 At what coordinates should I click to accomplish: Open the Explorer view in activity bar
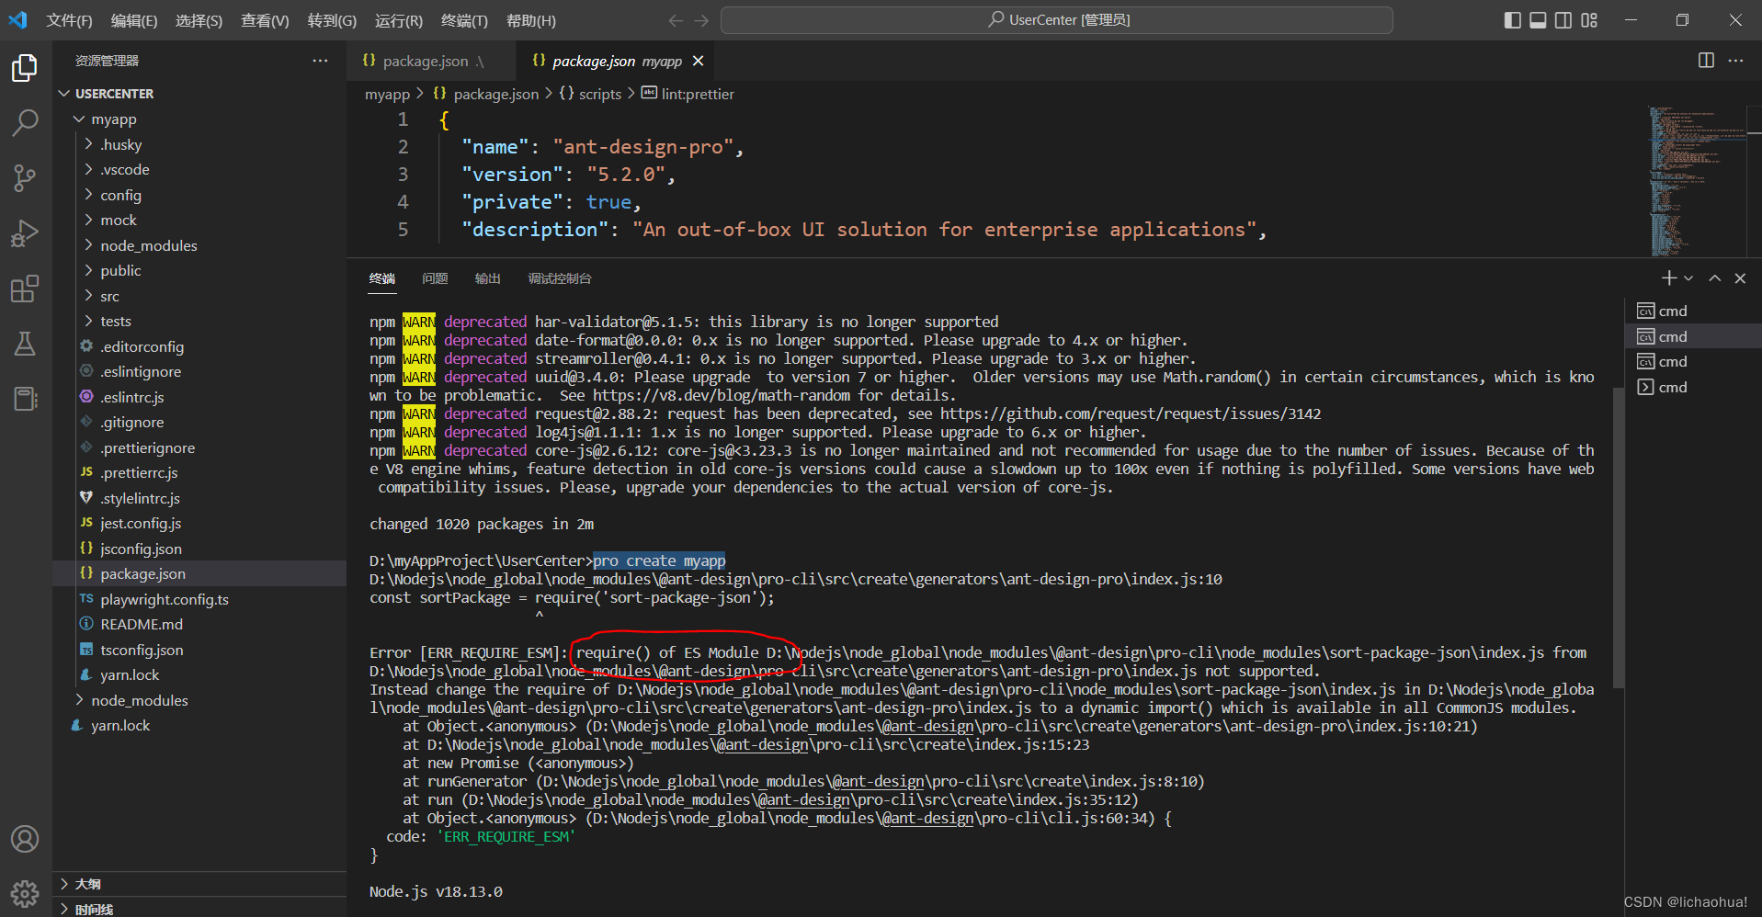[25, 68]
